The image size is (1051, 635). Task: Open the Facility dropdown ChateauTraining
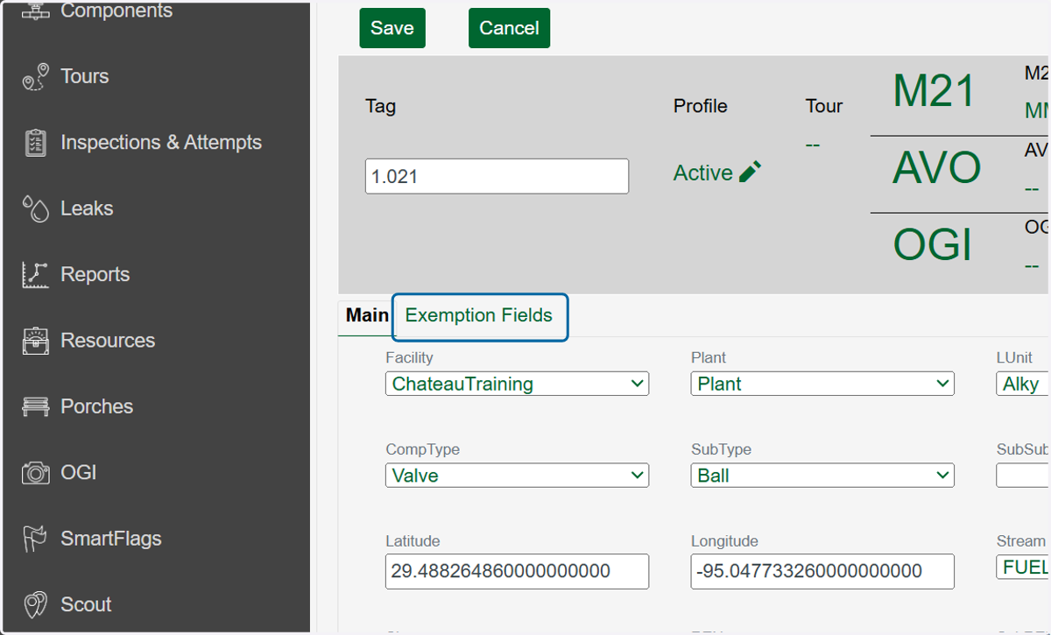click(x=517, y=384)
